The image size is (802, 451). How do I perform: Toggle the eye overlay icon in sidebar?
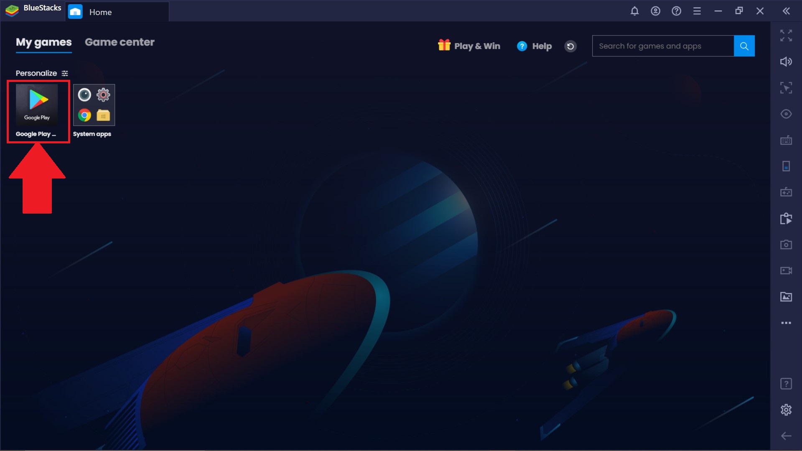786,114
